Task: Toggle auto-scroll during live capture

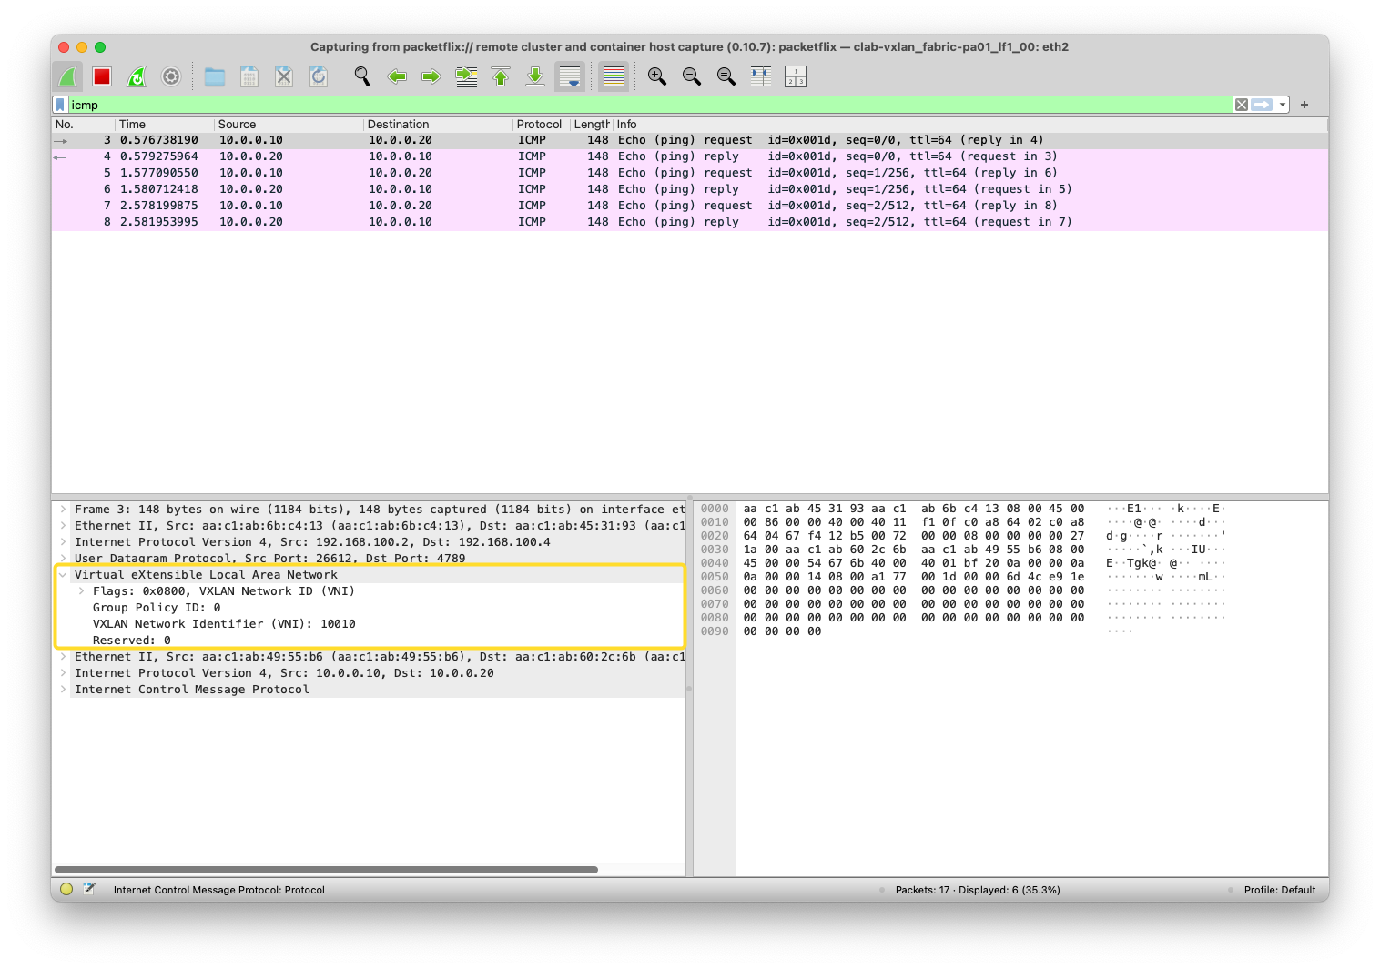Action: [x=571, y=76]
